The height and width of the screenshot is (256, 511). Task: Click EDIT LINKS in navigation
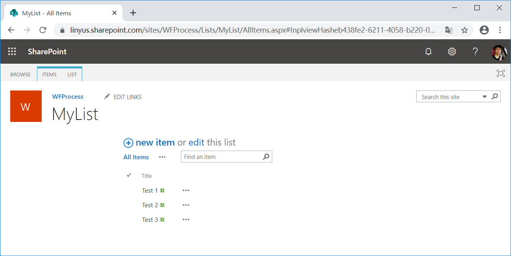[x=123, y=97]
